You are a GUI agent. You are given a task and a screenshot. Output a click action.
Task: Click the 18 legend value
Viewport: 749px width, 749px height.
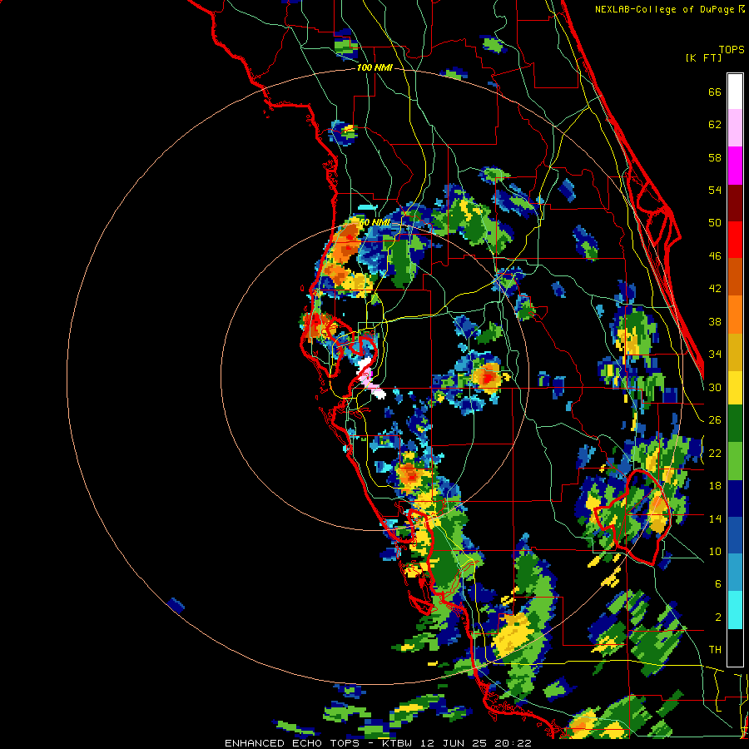pyautogui.click(x=715, y=486)
